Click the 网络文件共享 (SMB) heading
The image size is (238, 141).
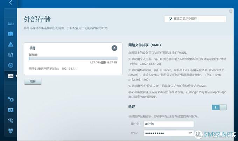coord(145,45)
